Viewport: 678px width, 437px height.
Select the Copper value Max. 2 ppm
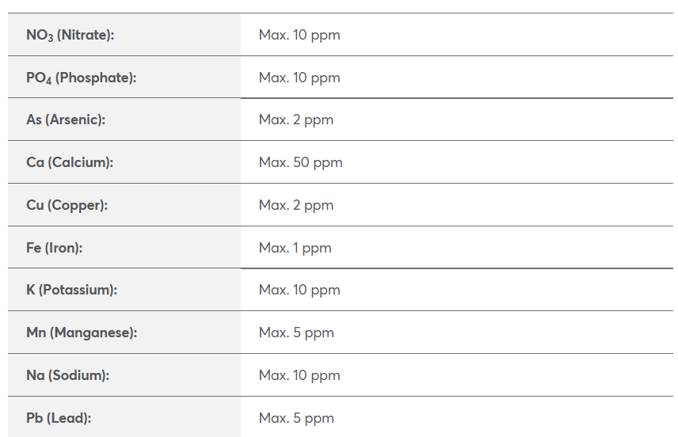295,205
